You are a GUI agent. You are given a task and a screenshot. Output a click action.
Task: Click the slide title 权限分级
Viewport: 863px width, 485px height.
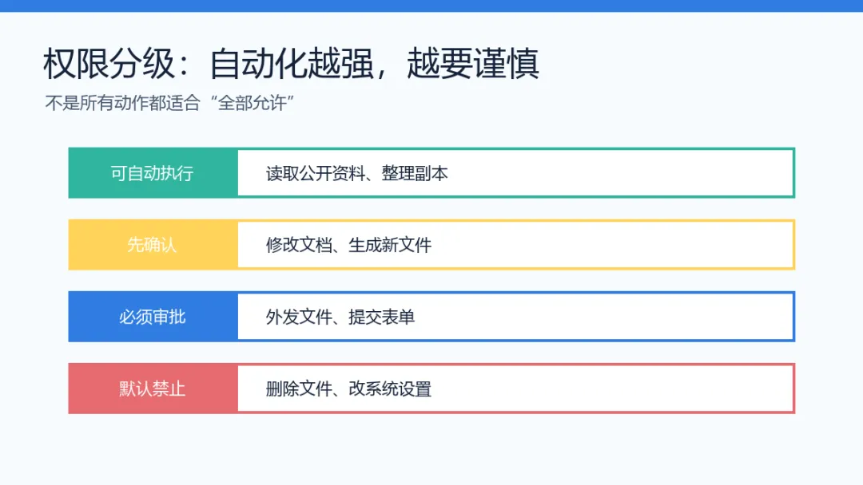tap(109, 64)
